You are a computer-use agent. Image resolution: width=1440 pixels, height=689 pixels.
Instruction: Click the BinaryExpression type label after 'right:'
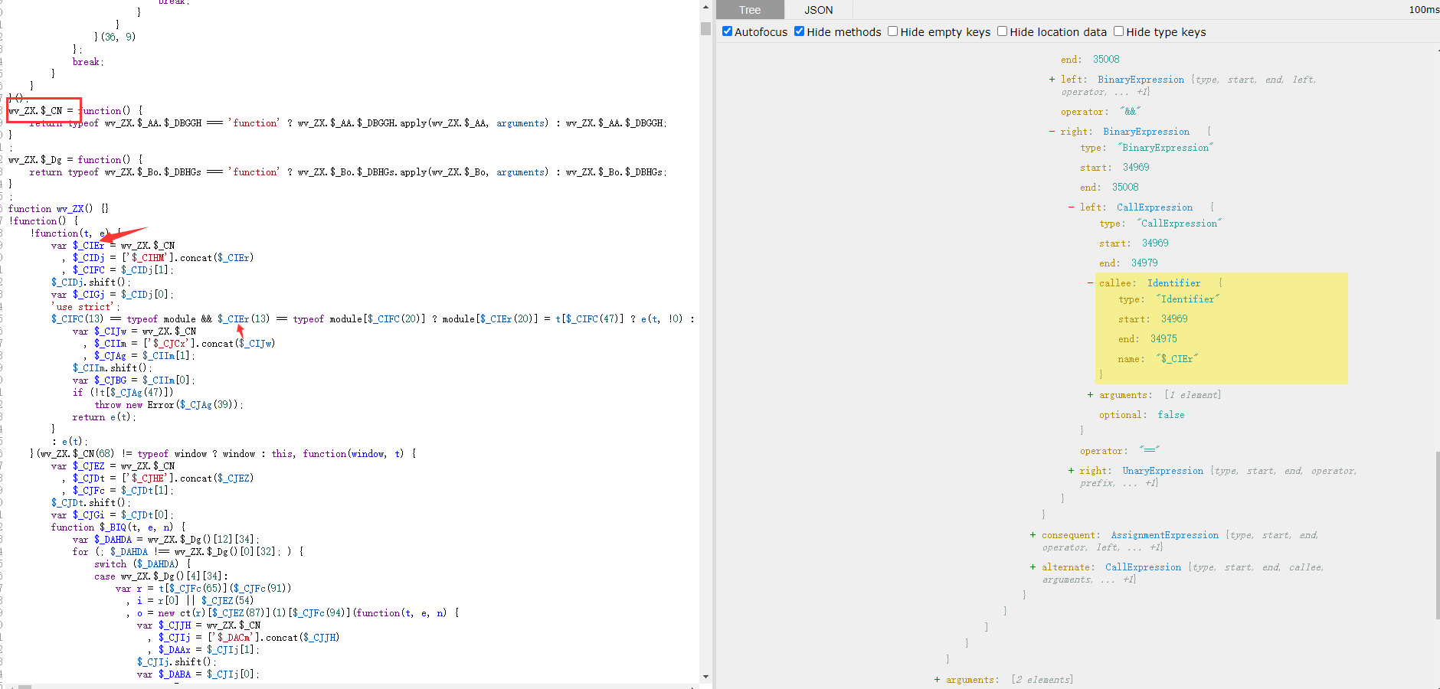click(x=1146, y=132)
